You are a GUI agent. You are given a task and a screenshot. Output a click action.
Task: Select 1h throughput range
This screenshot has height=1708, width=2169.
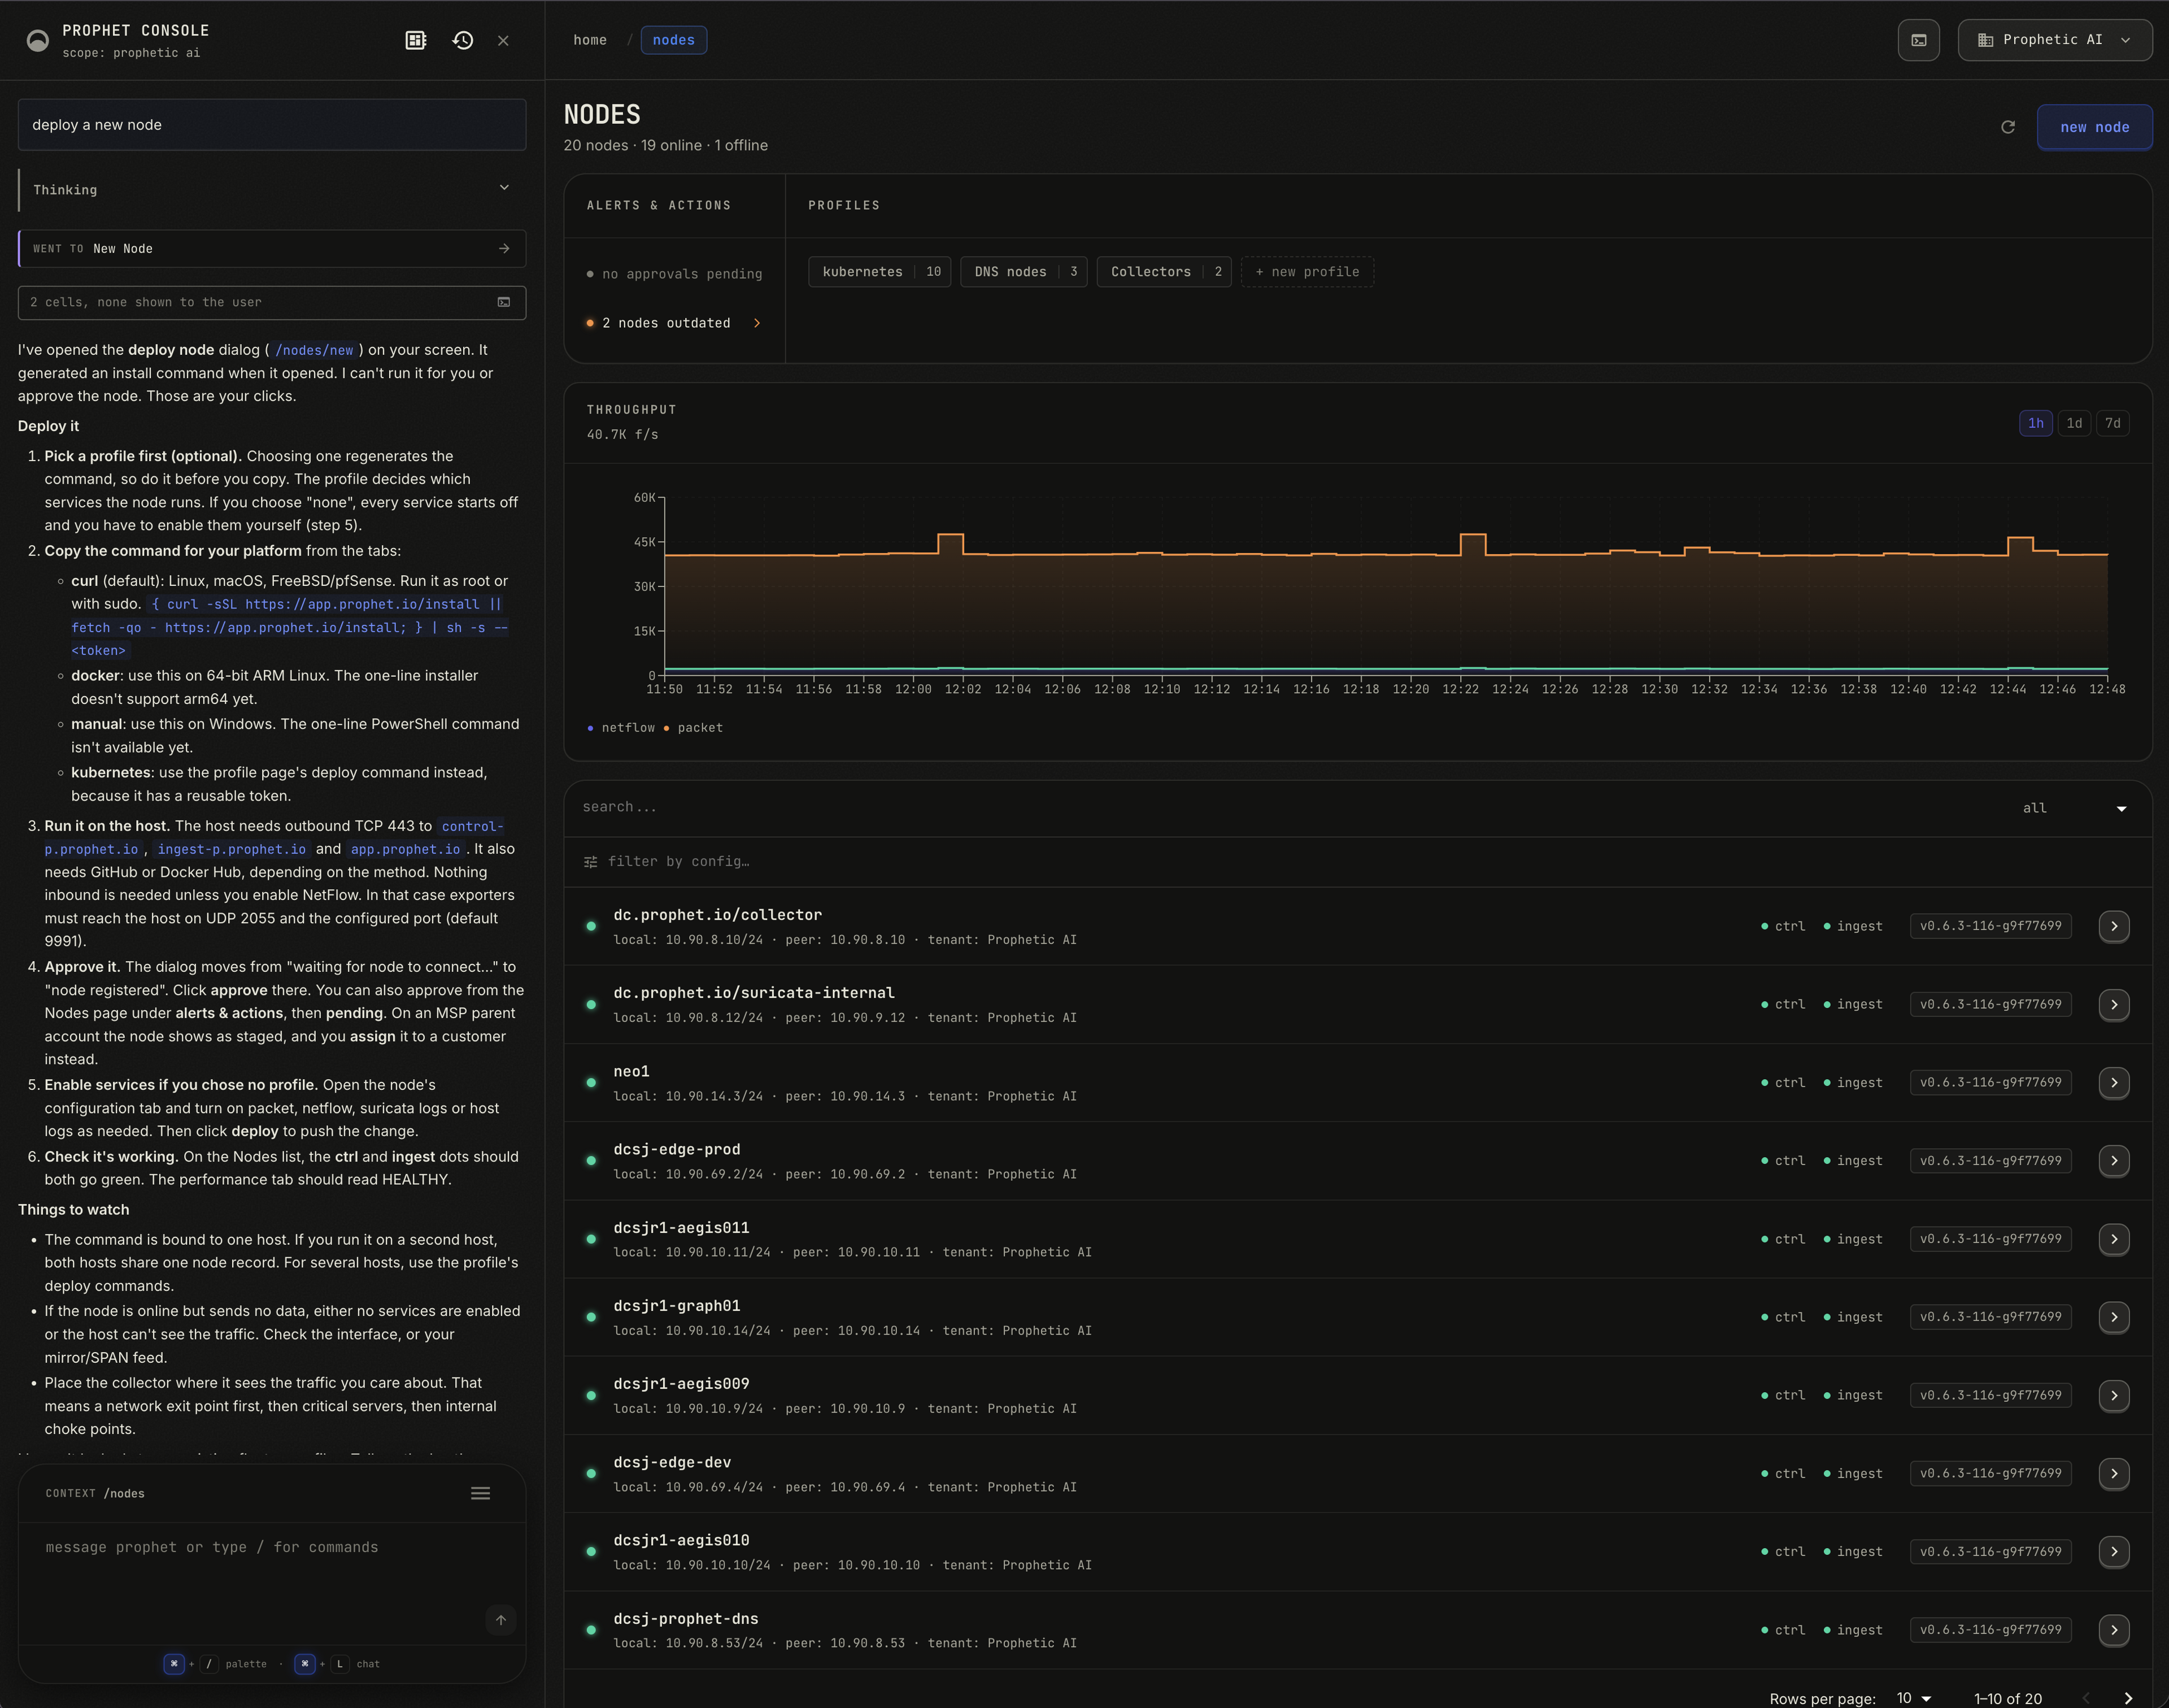click(x=2035, y=423)
